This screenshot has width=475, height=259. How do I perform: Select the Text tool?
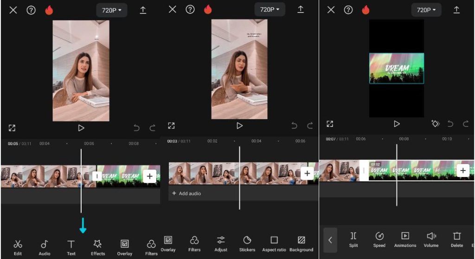pyautogui.click(x=71, y=248)
